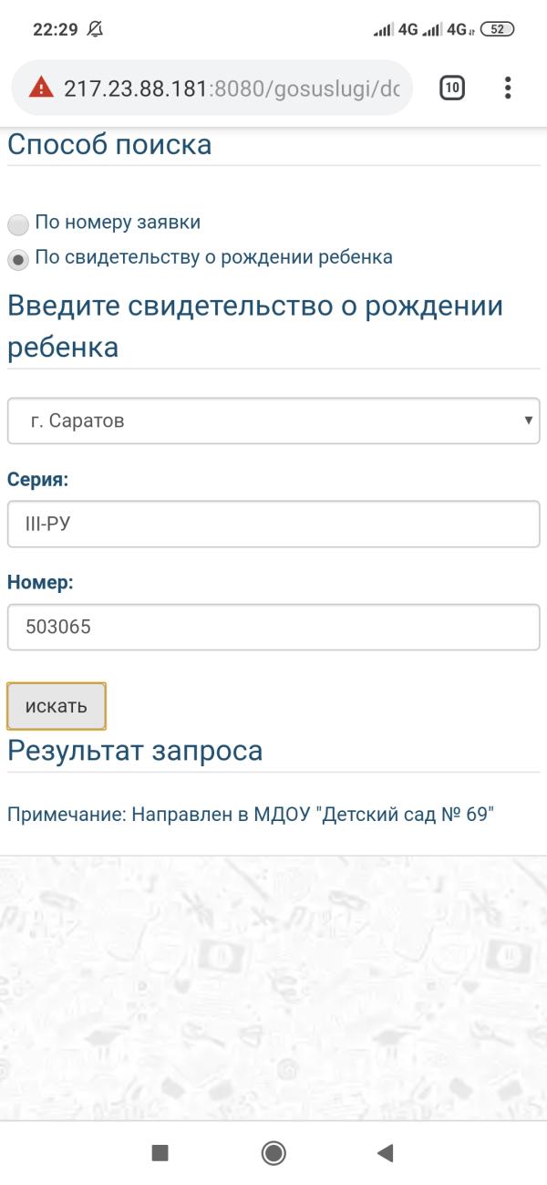Focus the 'Номер' input with 503065
Viewport: 547px width, 1185px height.
point(273,628)
